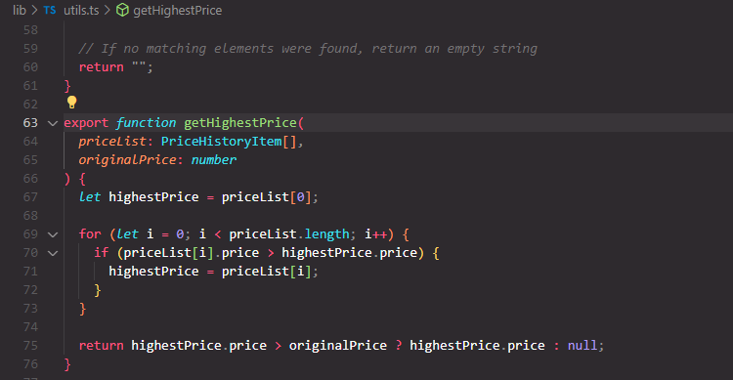
Task: Click the originalPrice parameter on line 65
Action: [x=127, y=160]
